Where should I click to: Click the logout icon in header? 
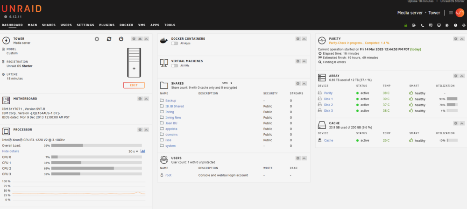414,25
